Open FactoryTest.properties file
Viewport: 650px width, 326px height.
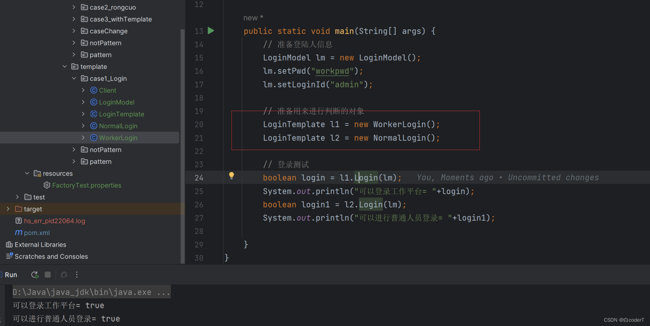click(x=87, y=185)
